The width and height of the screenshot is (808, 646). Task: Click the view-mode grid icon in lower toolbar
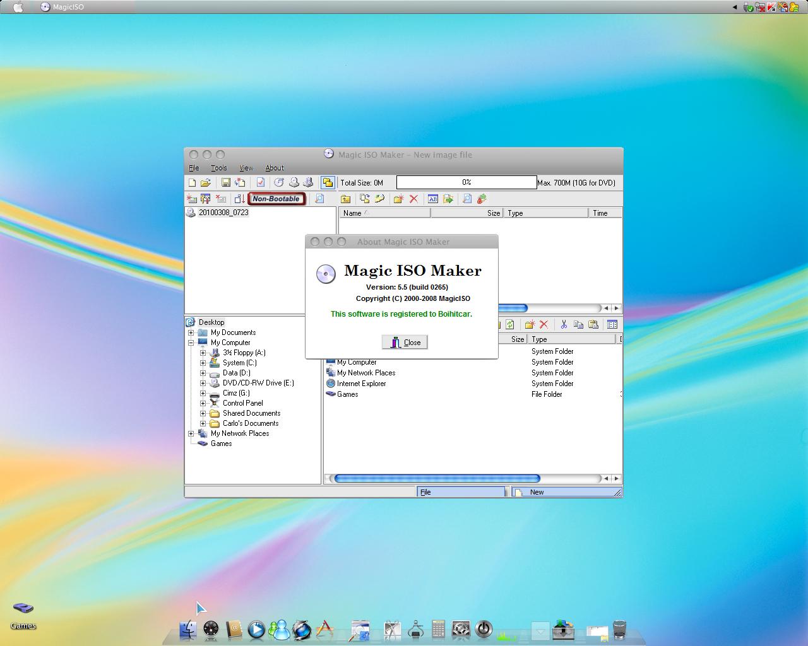(x=612, y=324)
